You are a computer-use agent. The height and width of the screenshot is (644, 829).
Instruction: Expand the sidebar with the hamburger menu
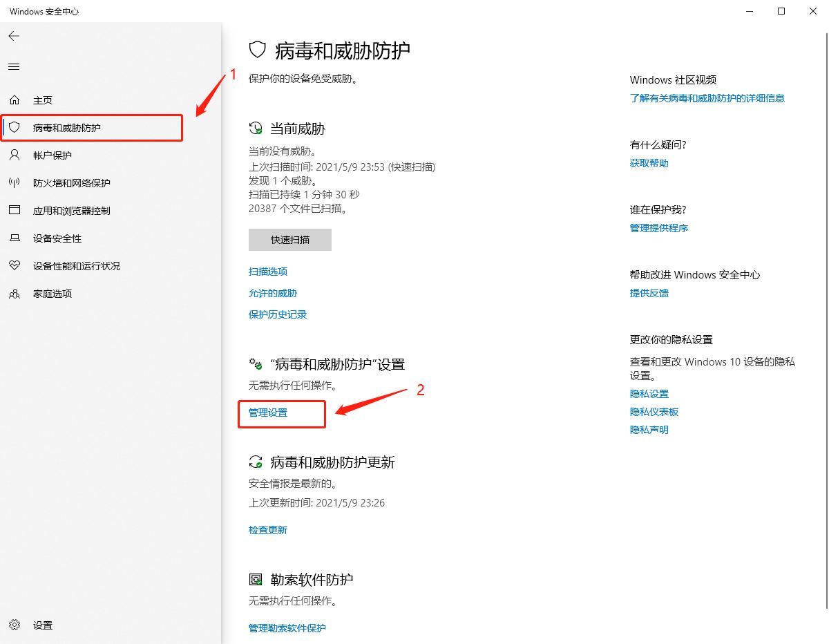pyautogui.click(x=13, y=66)
